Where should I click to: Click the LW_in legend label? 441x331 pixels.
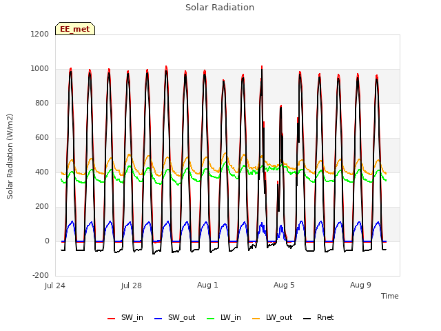(231, 318)
